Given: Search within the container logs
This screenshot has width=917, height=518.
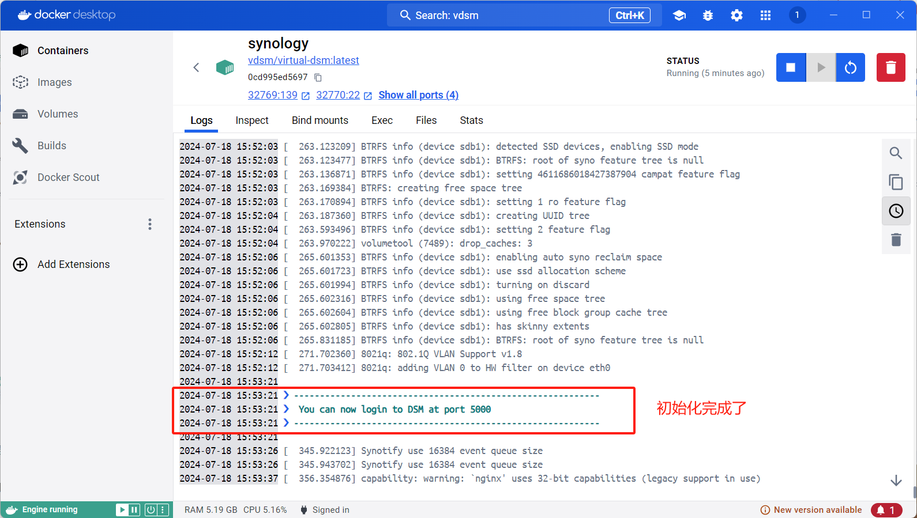Looking at the screenshot, I should pos(896,153).
